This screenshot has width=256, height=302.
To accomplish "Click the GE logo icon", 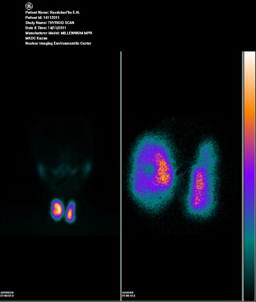I will click(29, 6).
